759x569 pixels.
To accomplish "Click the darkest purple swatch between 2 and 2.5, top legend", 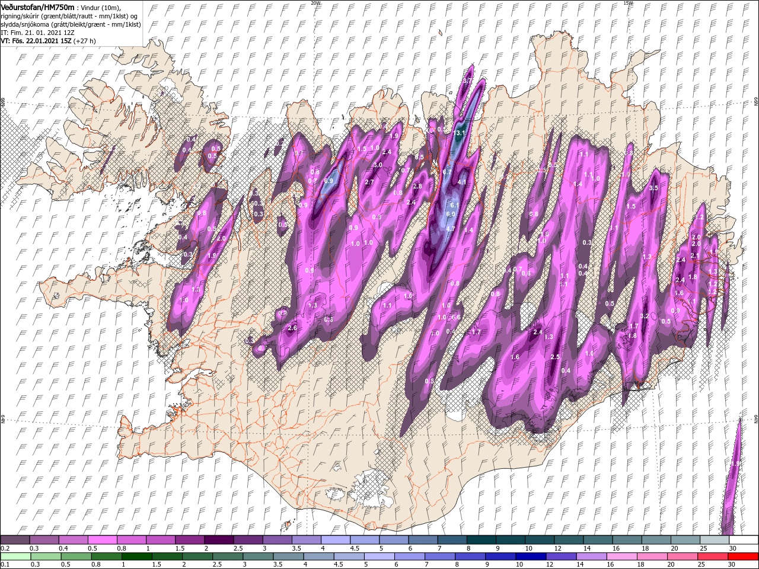I will [x=218, y=540].
